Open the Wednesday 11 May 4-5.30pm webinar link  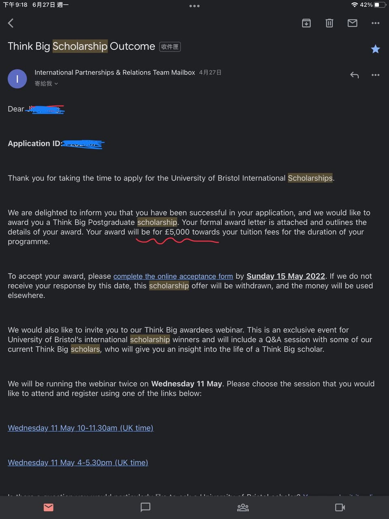click(x=78, y=463)
